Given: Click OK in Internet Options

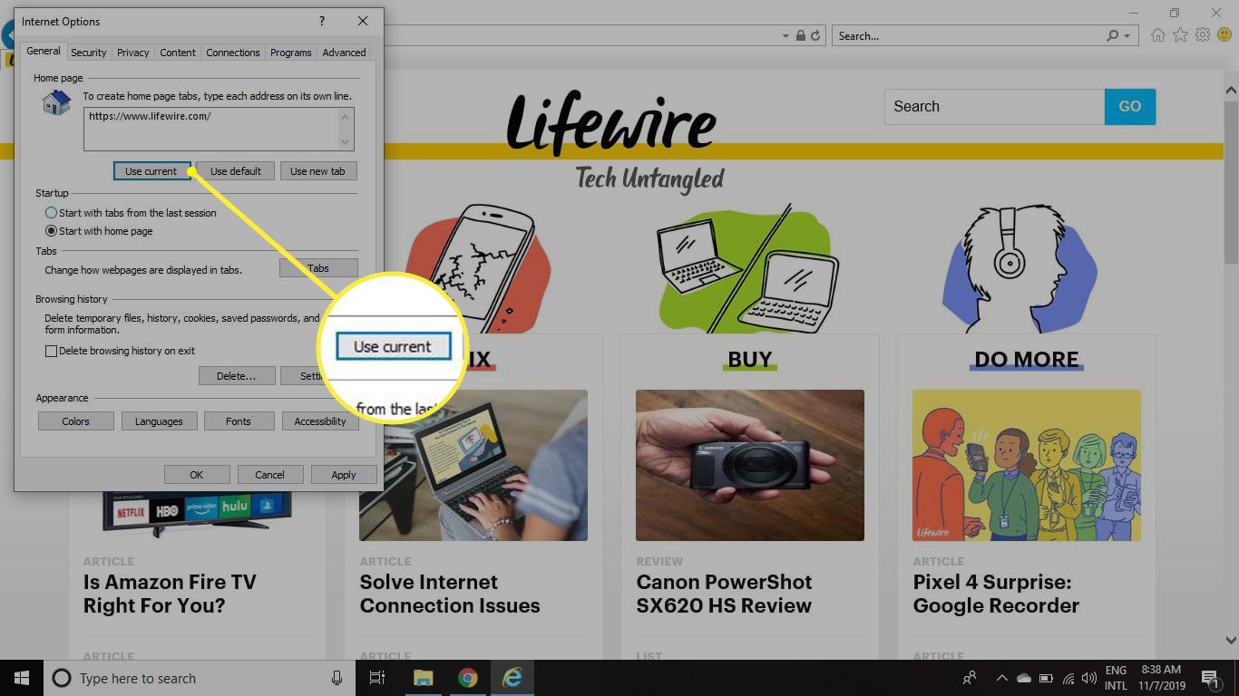Looking at the screenshot, I should tap(197, 475).
